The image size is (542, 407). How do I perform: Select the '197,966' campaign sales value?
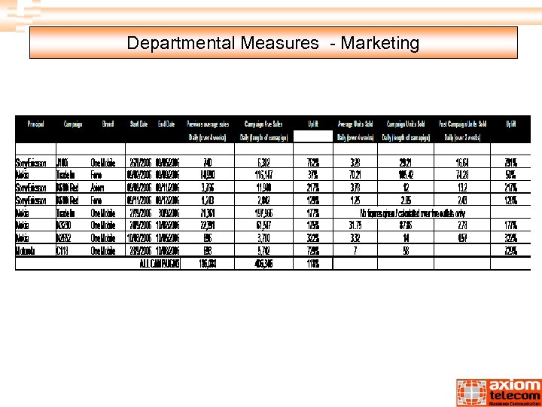coord(263,213)
